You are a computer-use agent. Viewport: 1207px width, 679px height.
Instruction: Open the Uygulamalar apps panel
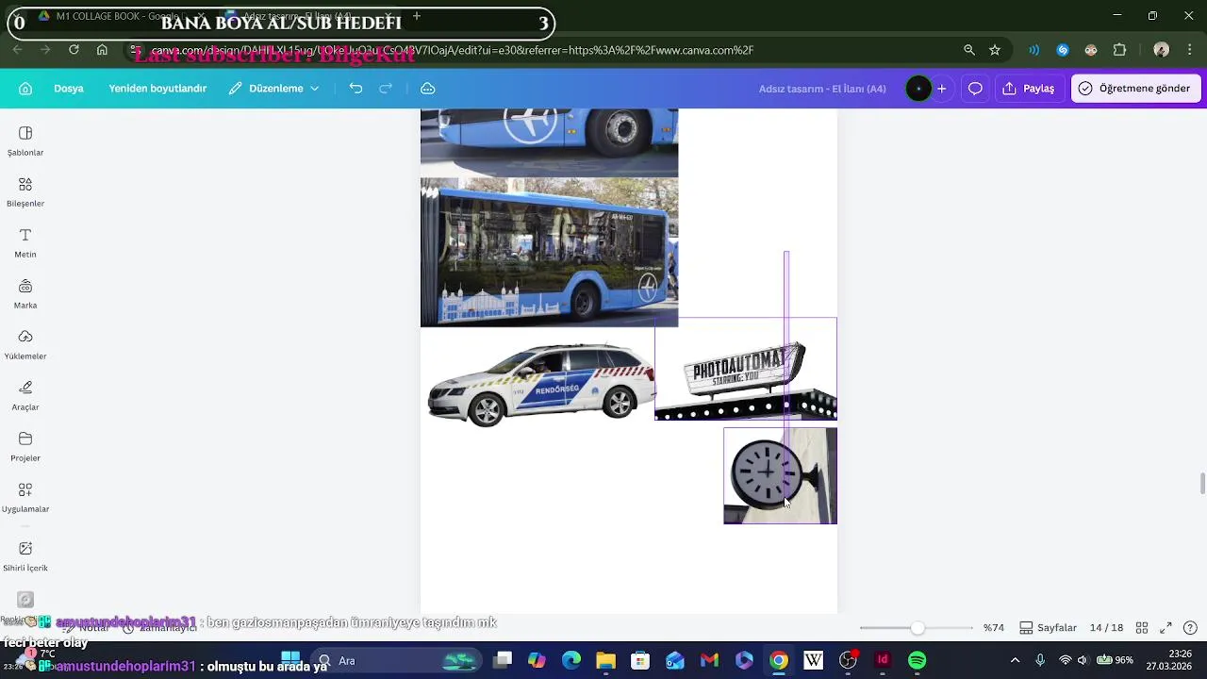point(25,497)
